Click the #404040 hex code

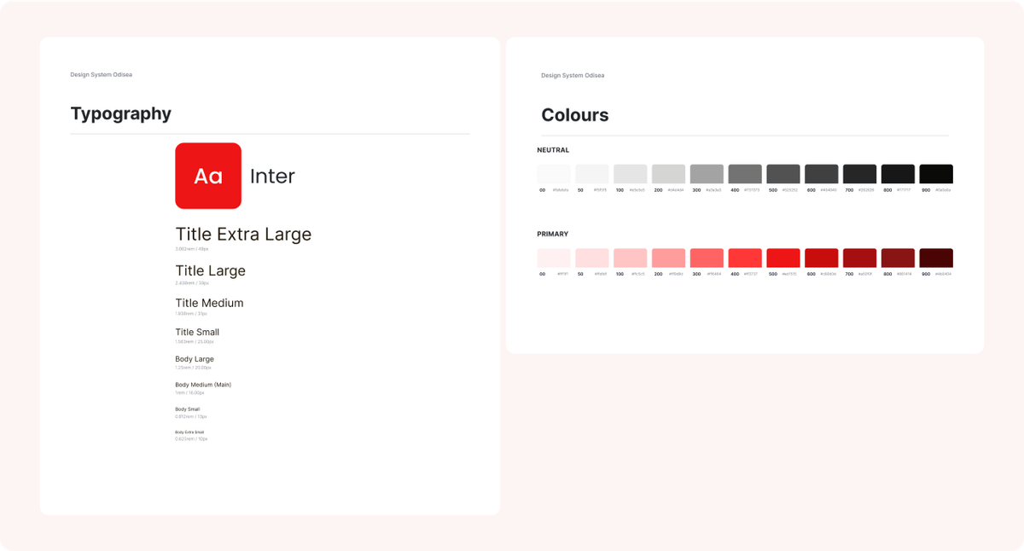click(x=830, y=190)
